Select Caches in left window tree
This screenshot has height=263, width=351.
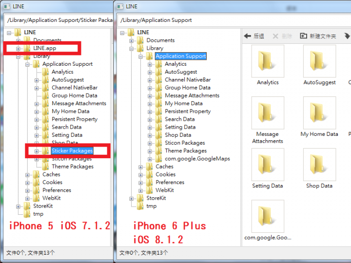coord(51,174)
